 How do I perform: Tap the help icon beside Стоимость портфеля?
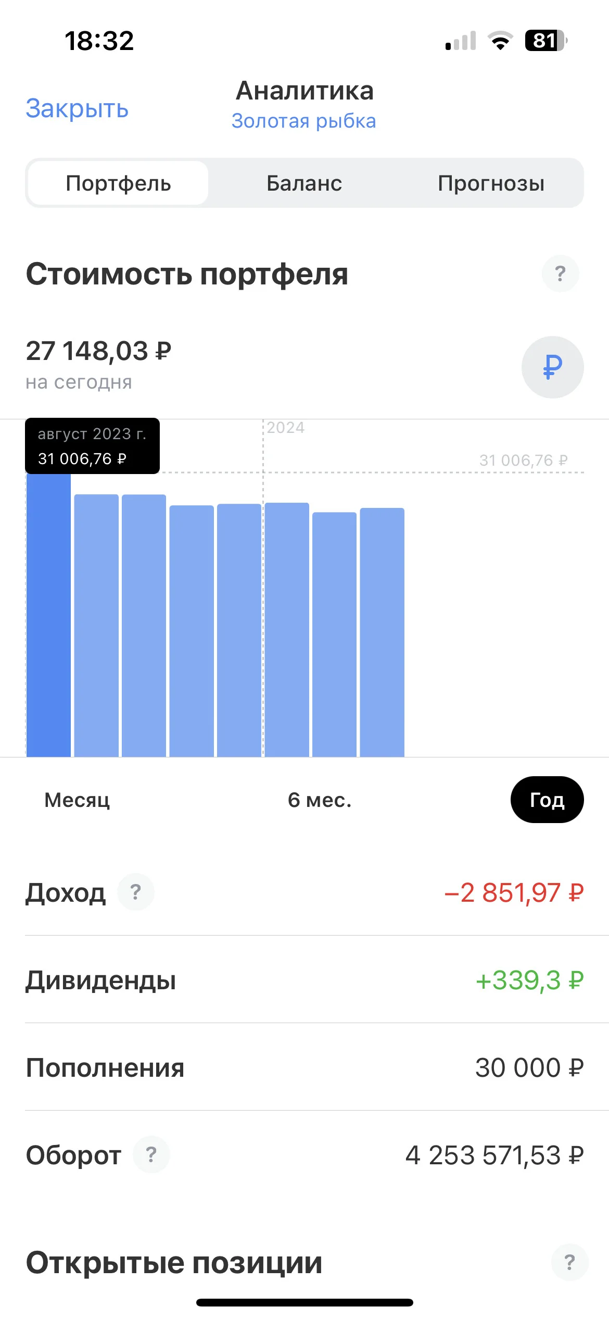(x=560, y=273)
